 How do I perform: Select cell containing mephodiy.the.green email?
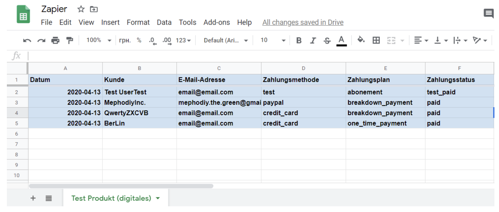219,103
